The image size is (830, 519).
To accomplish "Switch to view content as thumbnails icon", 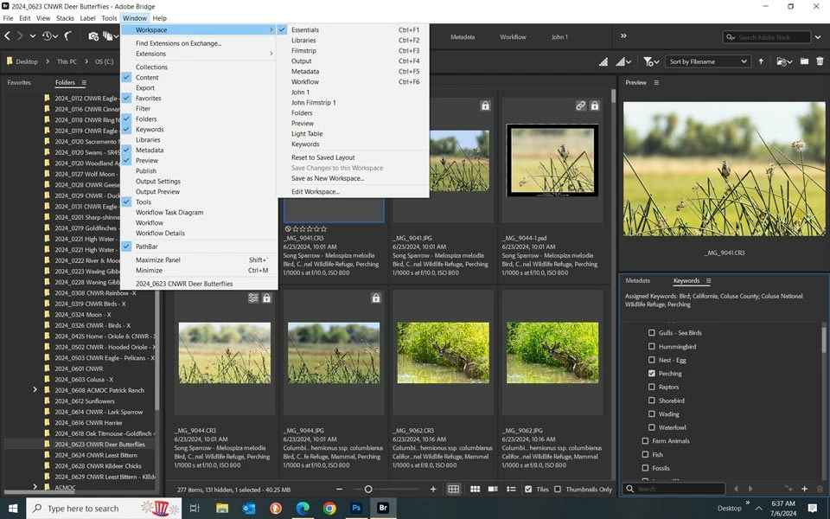I will pos(476,490).
